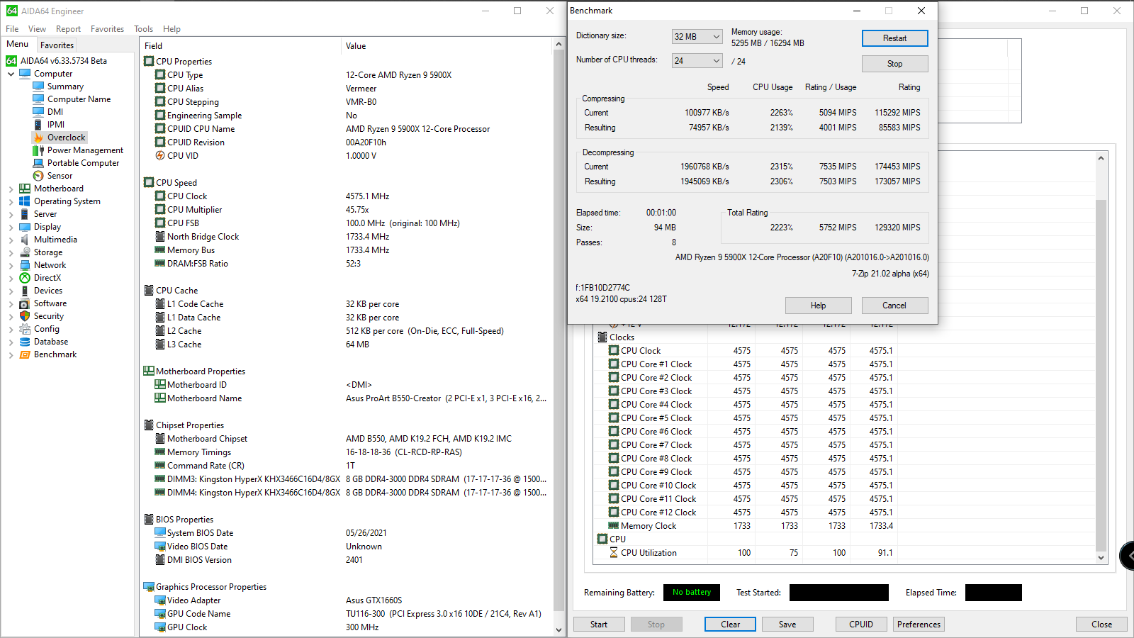Click the Help button in Benchmark dialog
The width and height of the screenshot is (1134, 638).
(x=818, y=306)
